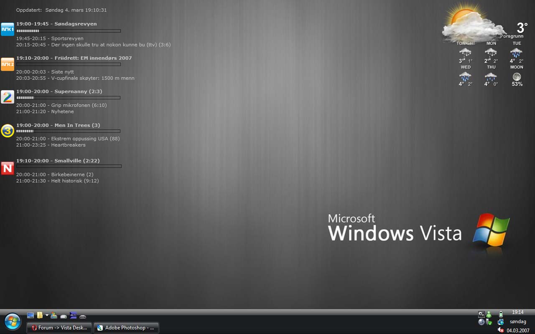
Task: Click the Supernanny progress bar
Action: [68, 98]
